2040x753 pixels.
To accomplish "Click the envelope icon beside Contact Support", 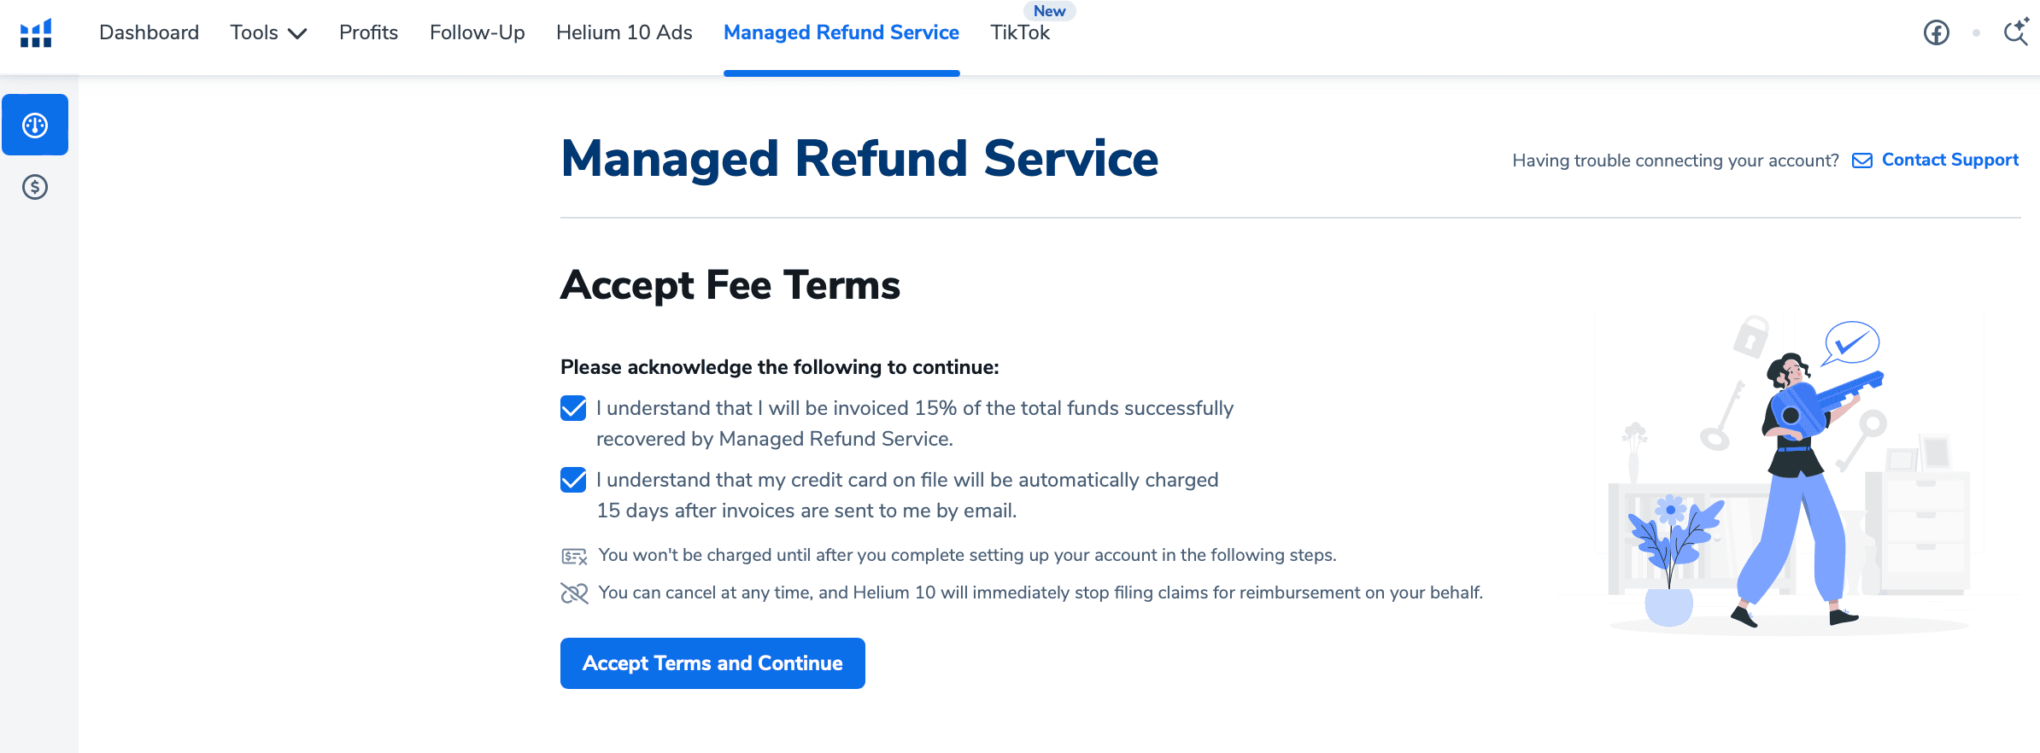I will tap(1862, 161).
